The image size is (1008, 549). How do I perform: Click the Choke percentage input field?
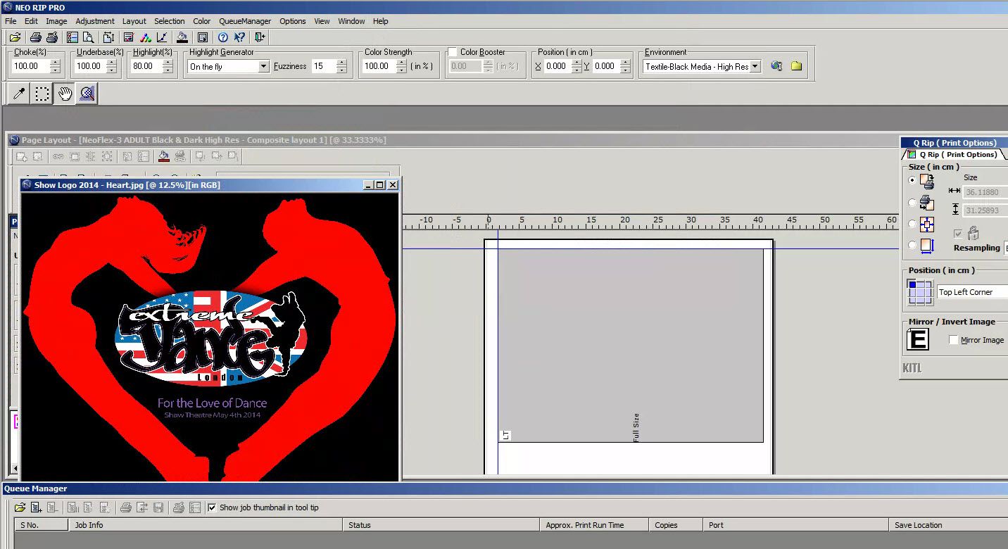point(31,66)
